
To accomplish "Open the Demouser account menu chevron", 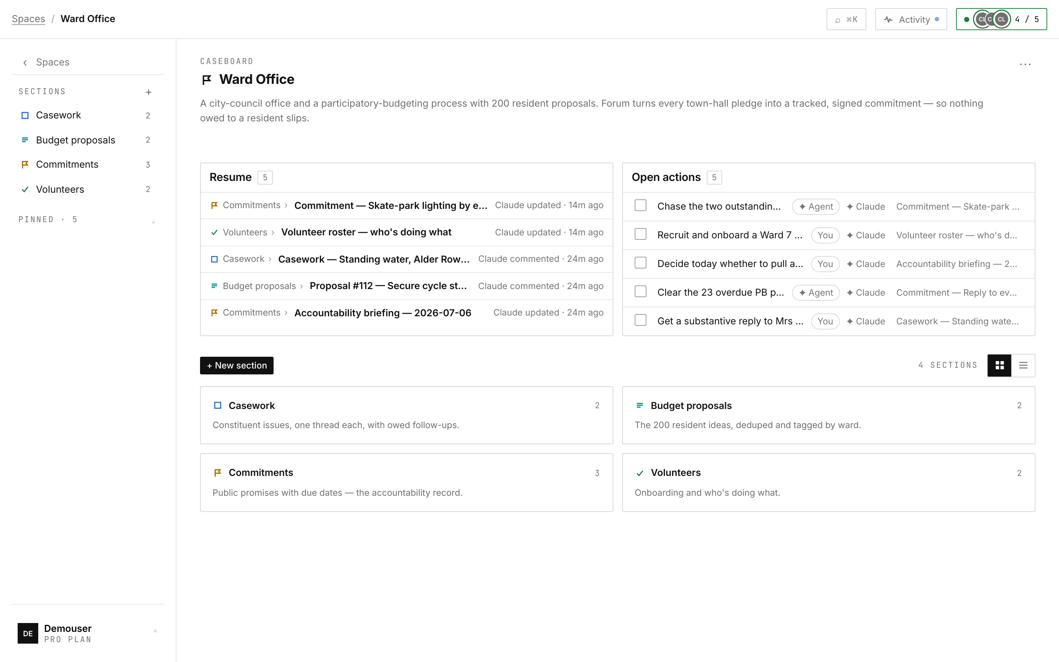I will point(155,631).
